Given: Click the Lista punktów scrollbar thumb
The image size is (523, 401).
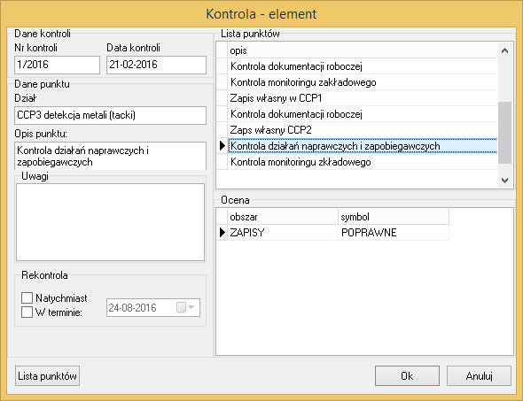Looking at the screenshot, I should [x=504, y=133].
